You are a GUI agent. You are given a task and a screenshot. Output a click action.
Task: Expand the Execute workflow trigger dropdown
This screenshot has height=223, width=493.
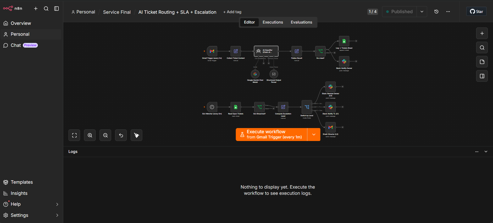(314, 135)
